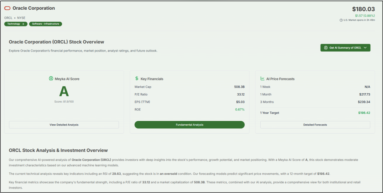The height and width of the screenshot is (193, 383).
Task: Click the Oracle Corporation company title
Action: (x=34, y=8)
